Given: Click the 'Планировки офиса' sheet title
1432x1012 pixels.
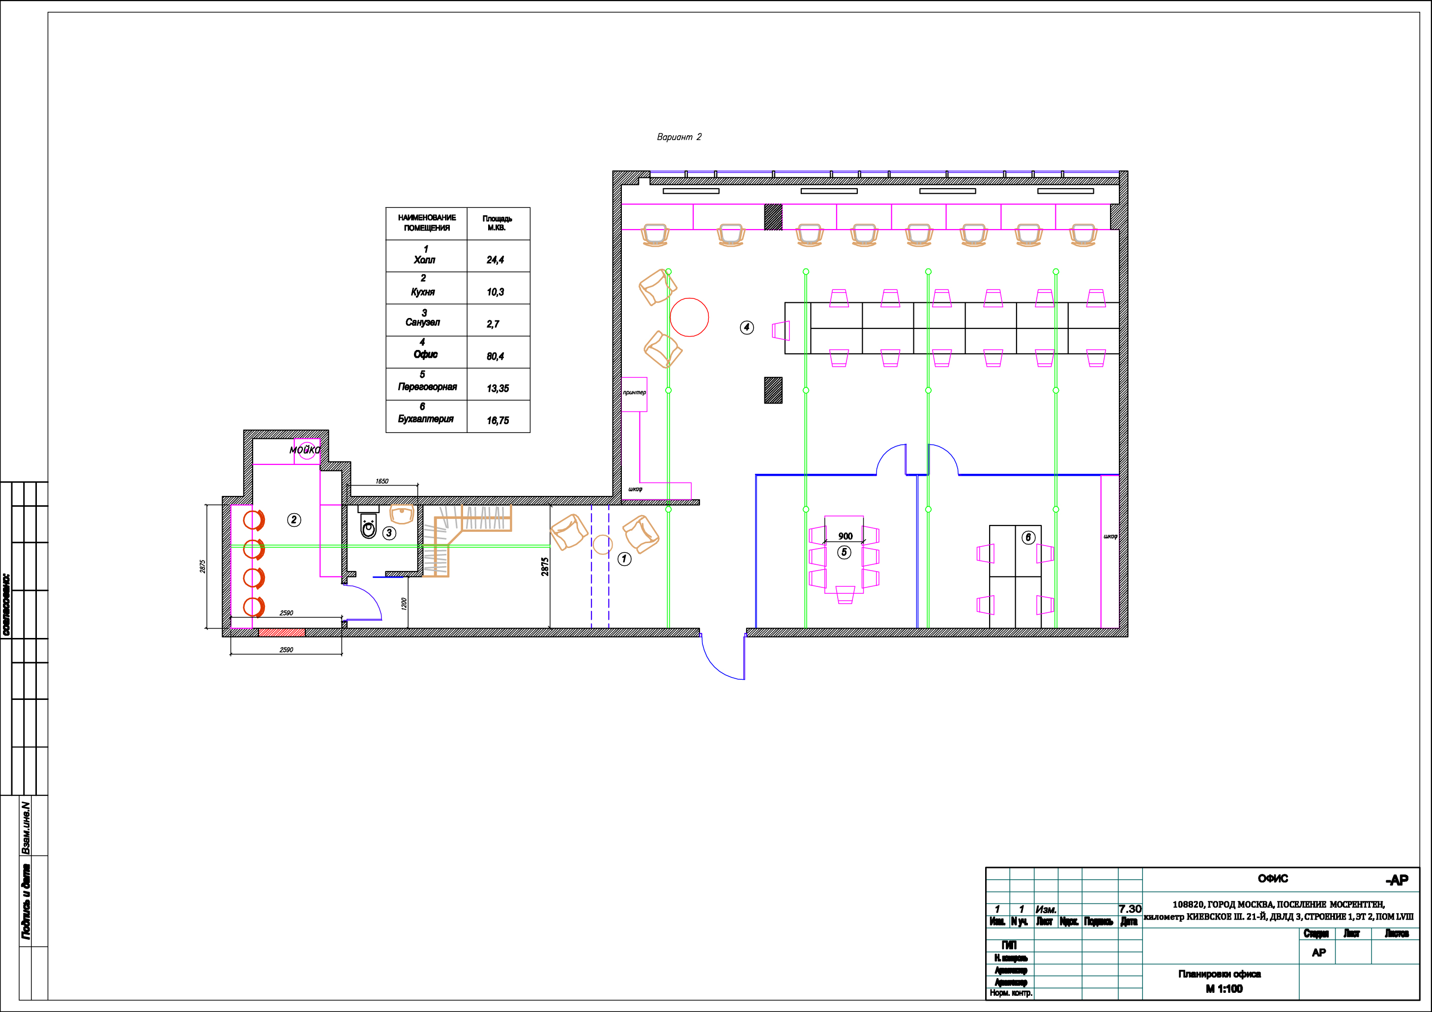Looking at the screenshot, I should (1219, 974).
